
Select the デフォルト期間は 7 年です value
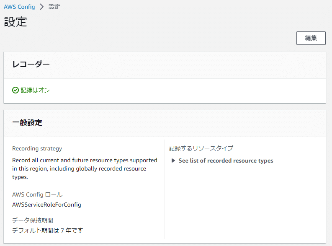48,230
